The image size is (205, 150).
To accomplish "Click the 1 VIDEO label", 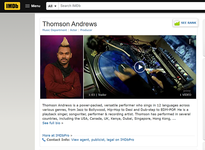I will (x=186, y=95).
